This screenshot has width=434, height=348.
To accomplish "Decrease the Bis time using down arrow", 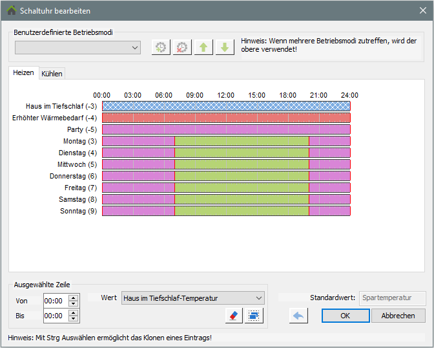I will [73, 319].
